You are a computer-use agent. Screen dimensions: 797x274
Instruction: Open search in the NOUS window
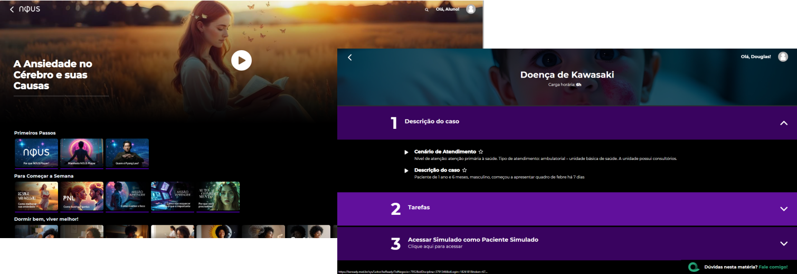tap(426, 10)
